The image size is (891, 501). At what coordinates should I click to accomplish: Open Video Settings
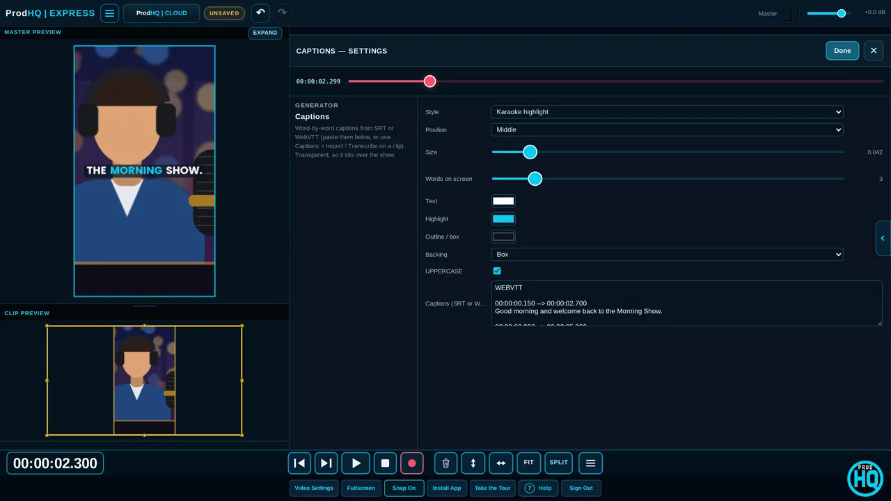tap(314, 488)
